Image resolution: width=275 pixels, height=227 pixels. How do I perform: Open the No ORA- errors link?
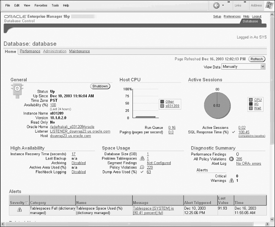tap(248, 163)
